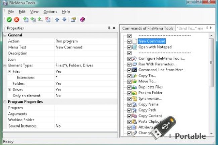Open the Edit menu

point(22,12)
